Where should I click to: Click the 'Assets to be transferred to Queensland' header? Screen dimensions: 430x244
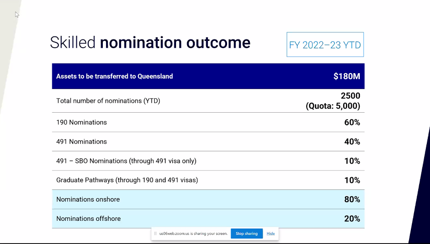tap(114, 76)
